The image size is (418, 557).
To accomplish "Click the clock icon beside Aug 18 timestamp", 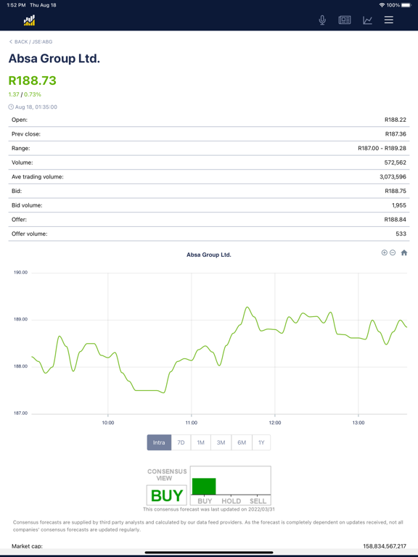I will [11, 107].
